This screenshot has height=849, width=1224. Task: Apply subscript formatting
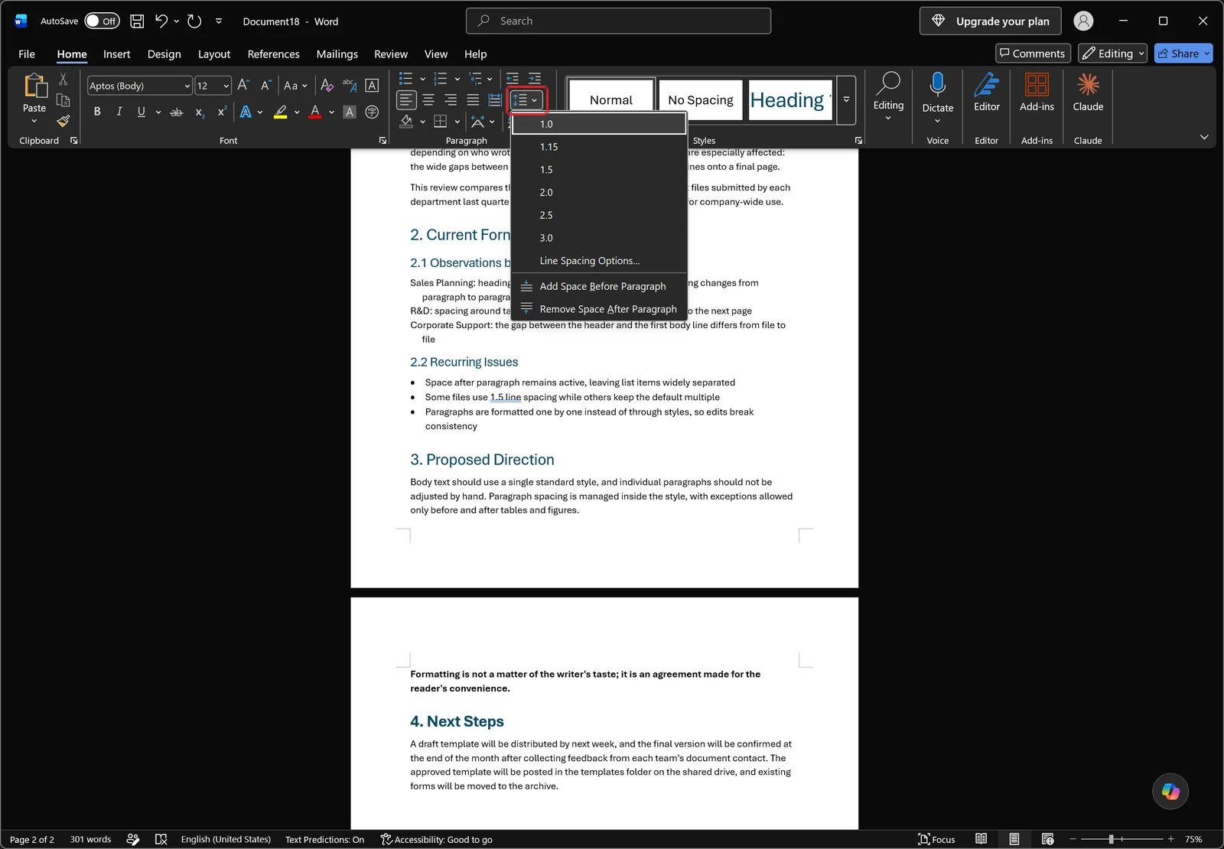click(200, 112)
